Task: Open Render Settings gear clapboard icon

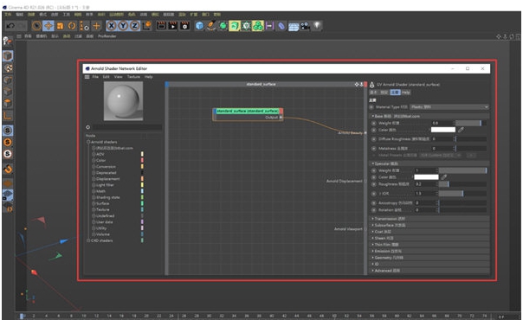Action: [184, 26]
